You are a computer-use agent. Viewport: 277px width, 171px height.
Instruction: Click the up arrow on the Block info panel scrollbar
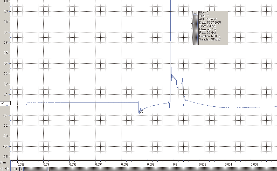click(x=195, y=13)
